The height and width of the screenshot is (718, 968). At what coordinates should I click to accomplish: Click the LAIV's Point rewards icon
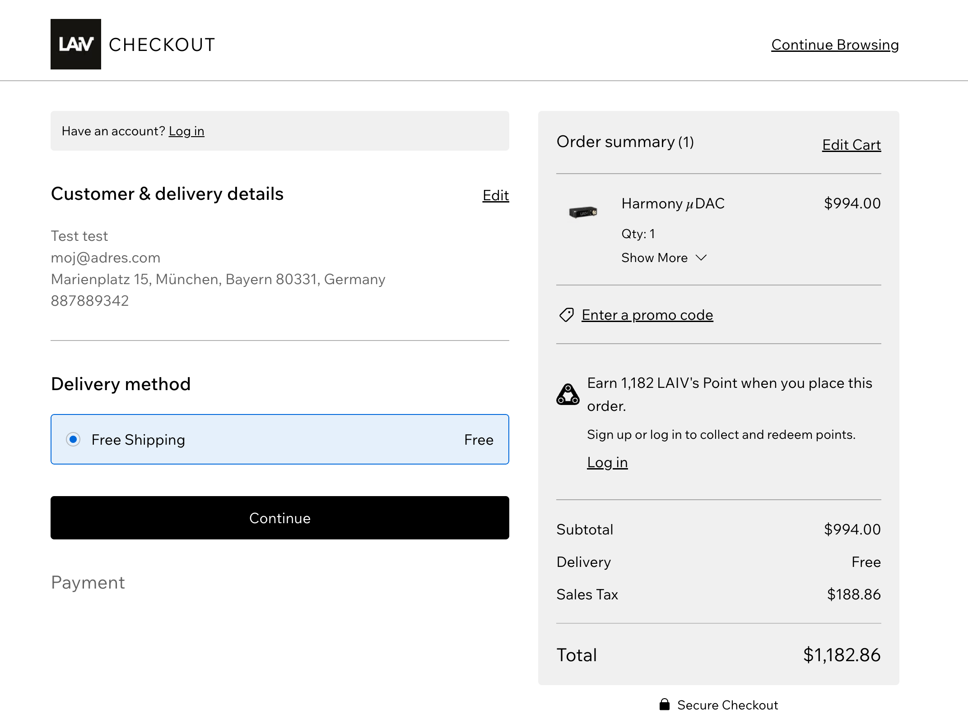(x=568, y=395)
